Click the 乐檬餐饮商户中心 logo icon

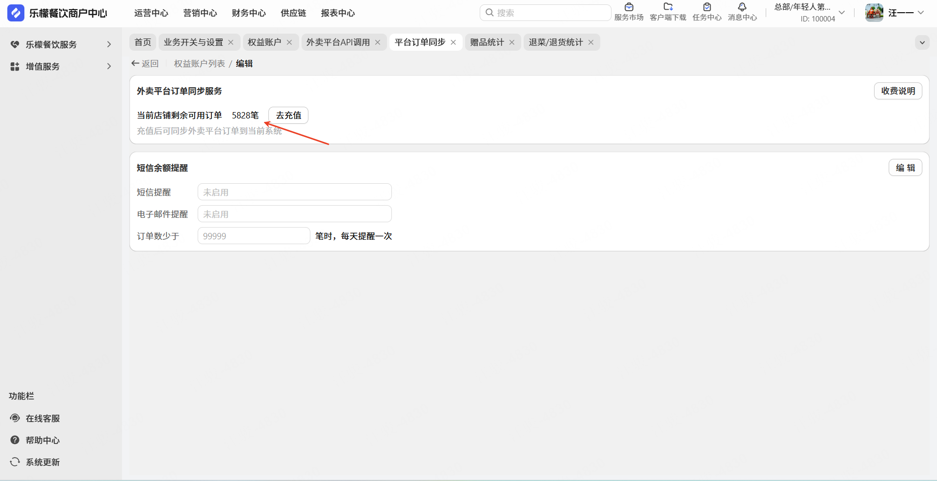click(16, 13)
